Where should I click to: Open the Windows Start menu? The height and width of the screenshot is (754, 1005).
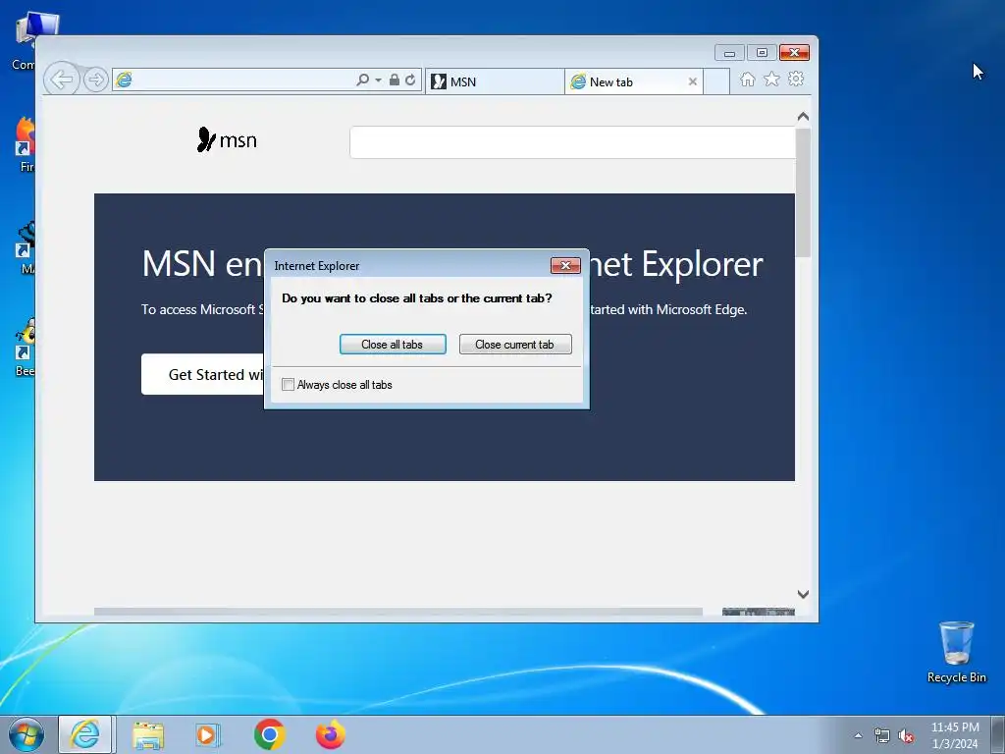pyautogui.click(x=26, y=734)
